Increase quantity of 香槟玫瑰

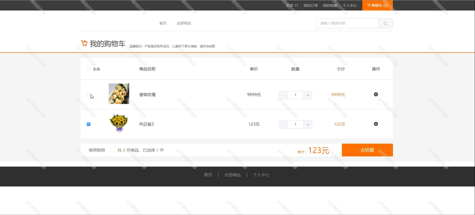point(308,95)
